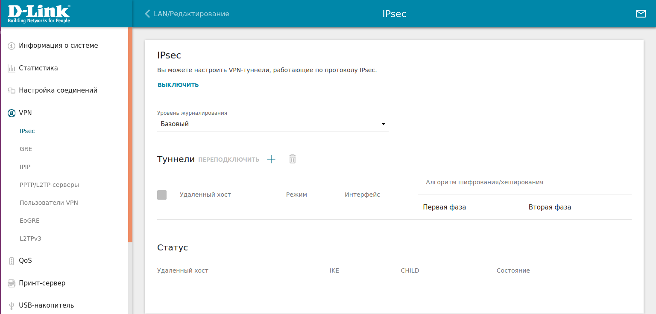Click the VPN lock icon
656x314 pixels.
click(12, 113)
